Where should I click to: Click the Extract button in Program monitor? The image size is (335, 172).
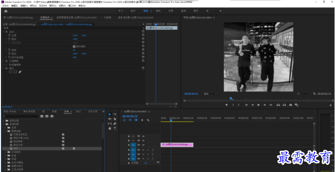click(284, 105)
